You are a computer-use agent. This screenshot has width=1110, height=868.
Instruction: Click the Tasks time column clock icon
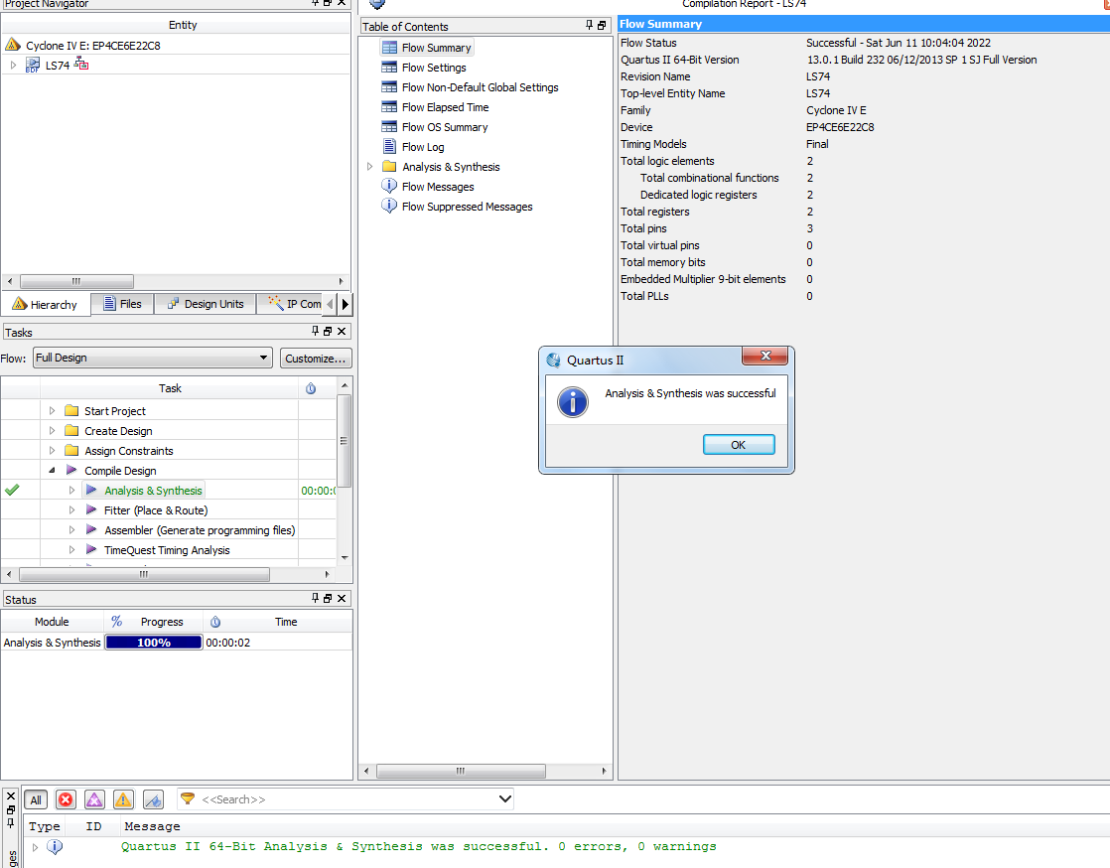tap(311, 388)
